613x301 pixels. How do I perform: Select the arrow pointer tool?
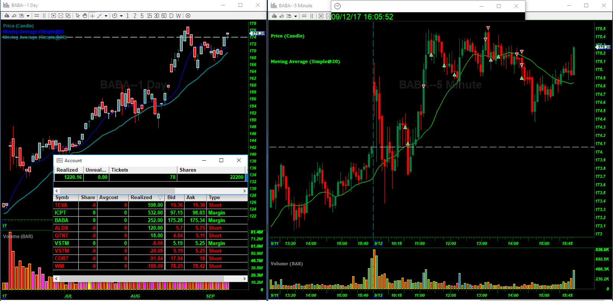point(78,16)
